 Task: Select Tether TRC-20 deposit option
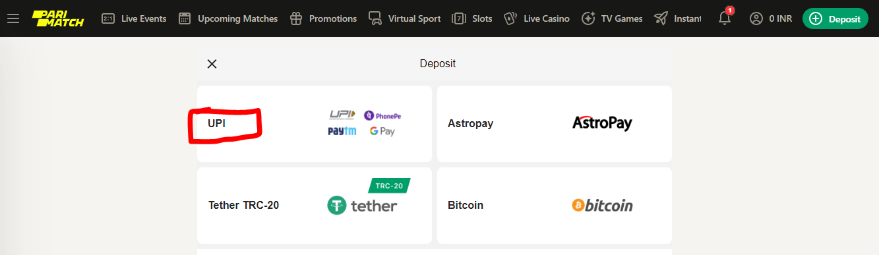(315, 206)
